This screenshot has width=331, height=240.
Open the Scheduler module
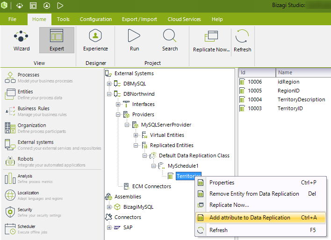(x=26, y=229)
